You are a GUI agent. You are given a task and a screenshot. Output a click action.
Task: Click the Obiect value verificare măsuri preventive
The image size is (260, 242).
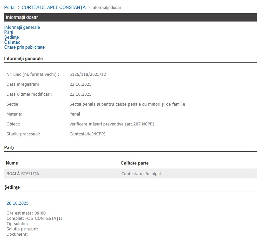point(112,124)
